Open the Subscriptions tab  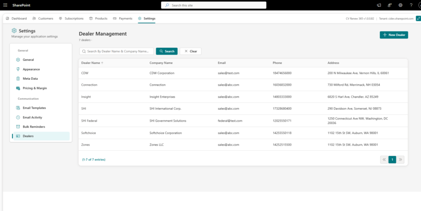[x=71, y=18]
